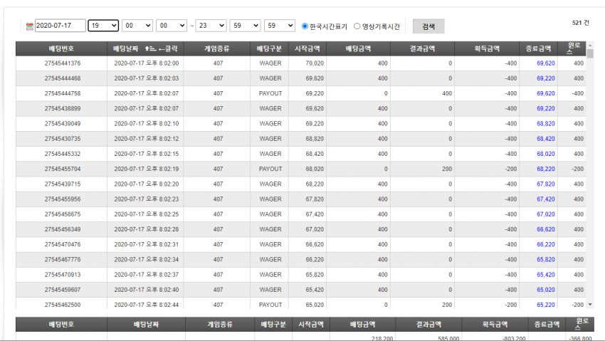Click end amount 69,220 in row 27545444468
Viewport: 605px width, 341px height.
[546, 78]
